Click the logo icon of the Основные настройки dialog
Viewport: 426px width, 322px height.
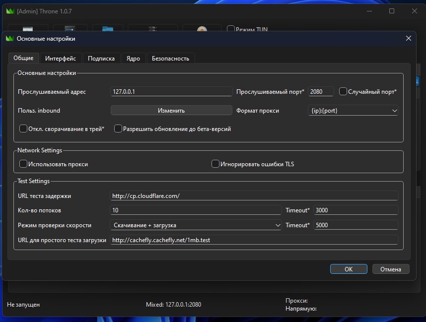pyautogui.click(x=10, y=38)
